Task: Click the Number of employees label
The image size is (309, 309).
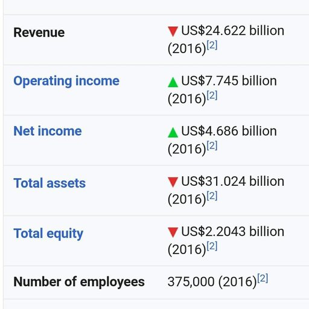Action: (79, 282)
